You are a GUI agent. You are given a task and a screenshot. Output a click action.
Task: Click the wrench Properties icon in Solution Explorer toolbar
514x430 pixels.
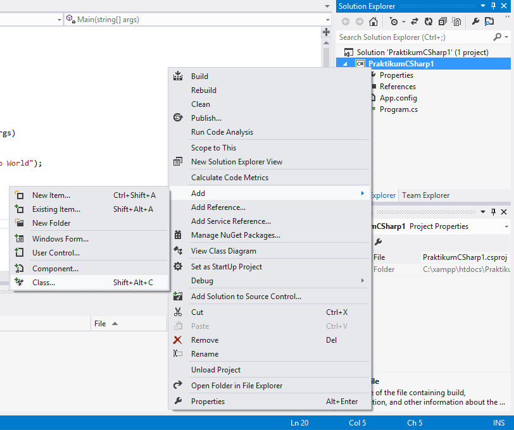coord(475,21)
